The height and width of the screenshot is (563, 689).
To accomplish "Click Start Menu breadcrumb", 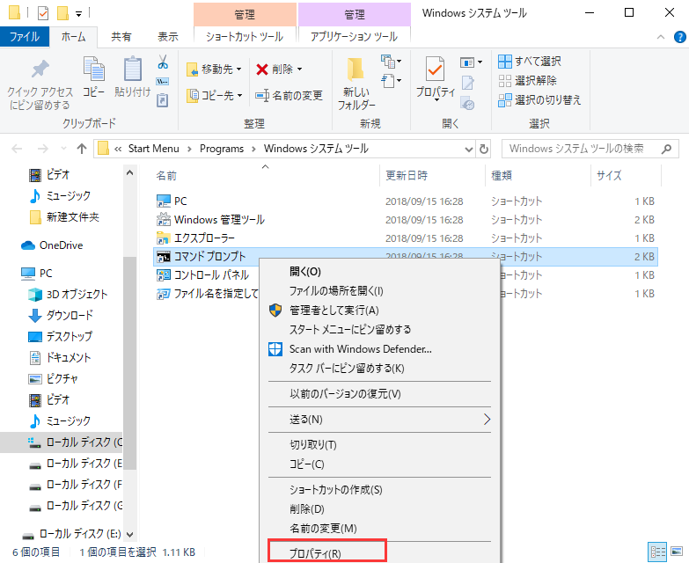I will [x=154, y=149].
